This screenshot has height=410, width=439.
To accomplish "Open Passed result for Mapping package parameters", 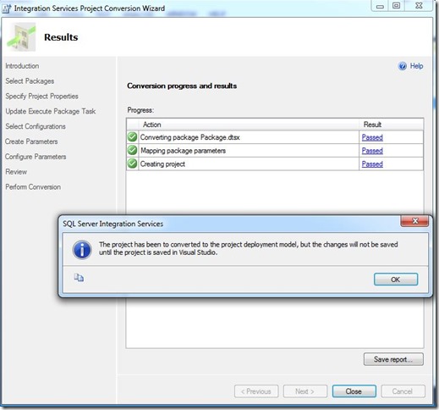I will click(372, 151).
